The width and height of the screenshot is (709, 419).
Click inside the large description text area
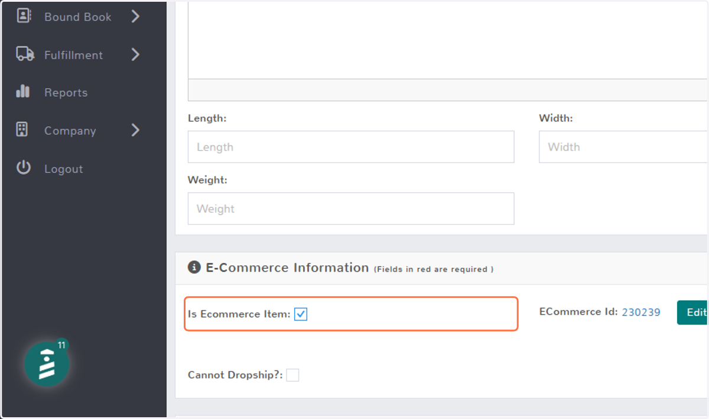click(x=448, y=40)
